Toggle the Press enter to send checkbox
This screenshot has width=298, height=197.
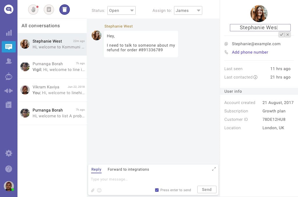coord(157,190)
